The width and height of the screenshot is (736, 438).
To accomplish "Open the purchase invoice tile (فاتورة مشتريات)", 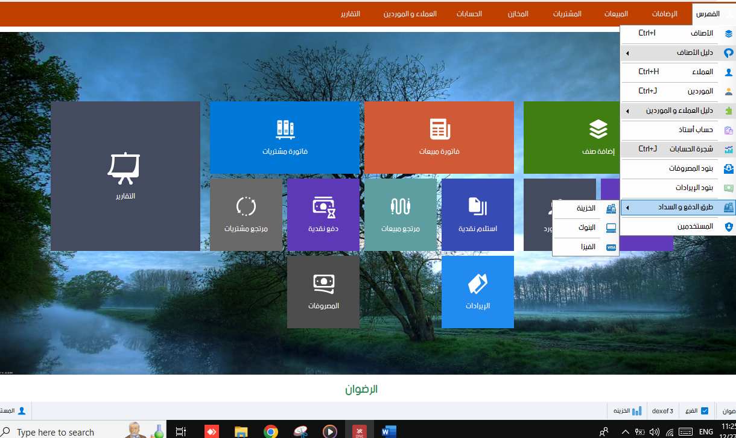I will point(284,138).
